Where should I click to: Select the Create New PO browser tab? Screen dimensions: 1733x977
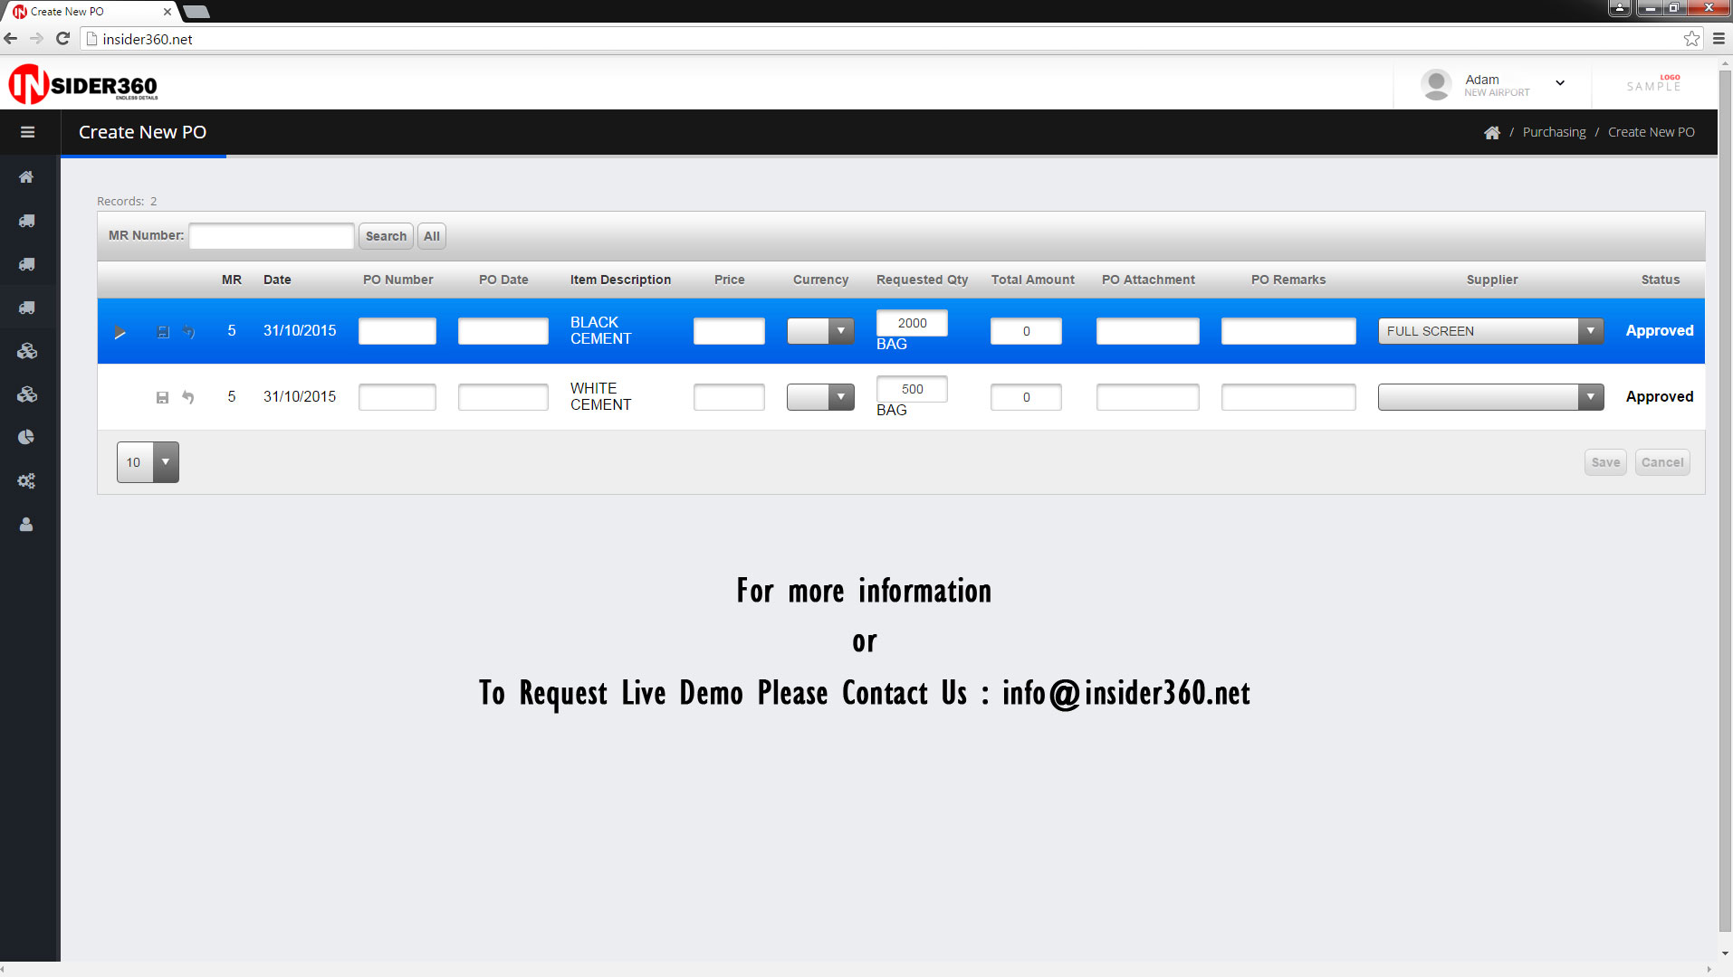coord(91,12)
